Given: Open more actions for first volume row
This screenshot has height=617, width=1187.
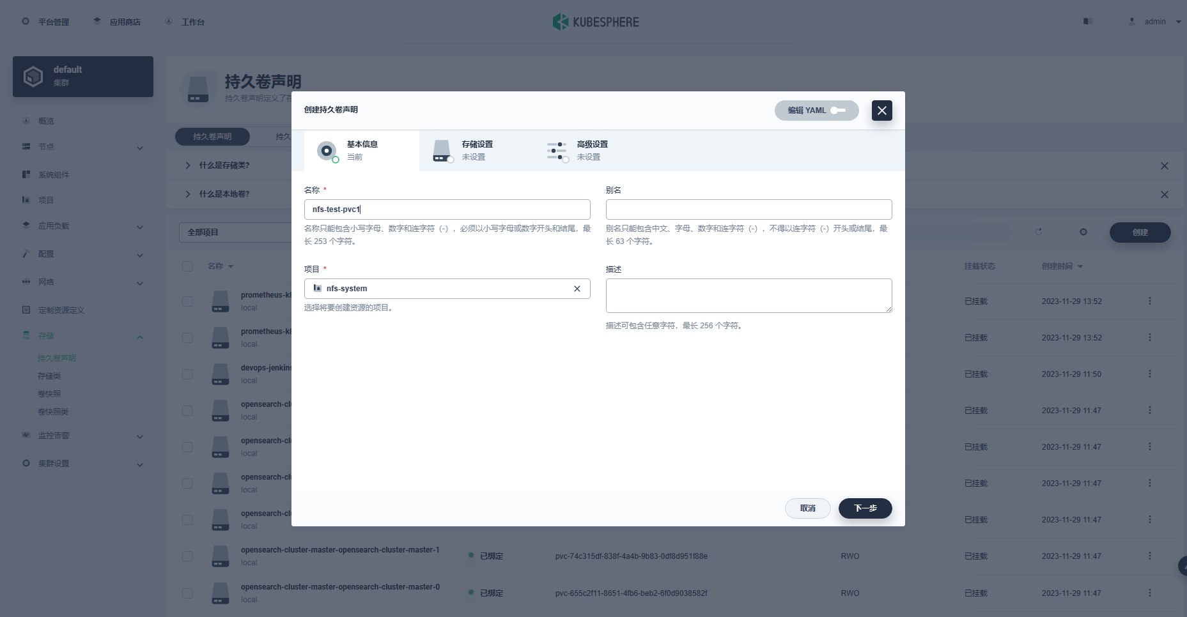Looking at the screenshot, I should 1149,301.
